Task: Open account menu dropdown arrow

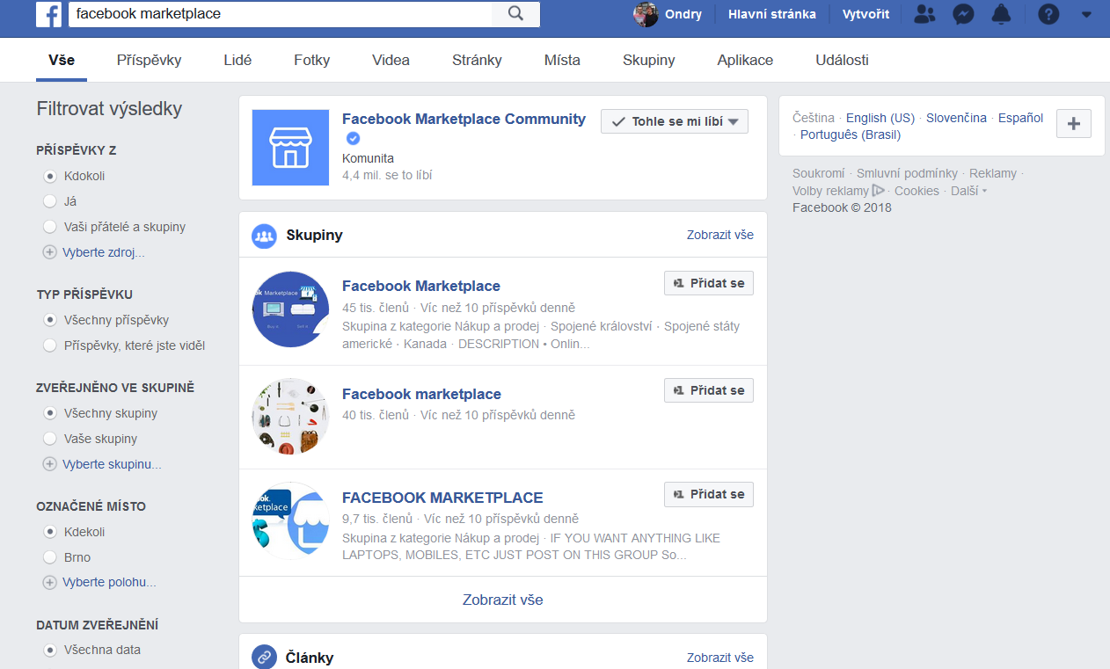Action: pyautogui.click(x=1086, y=14)
